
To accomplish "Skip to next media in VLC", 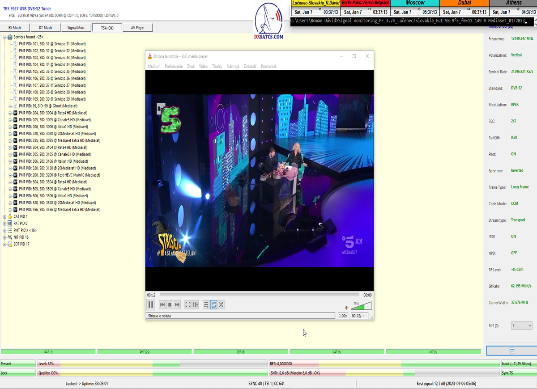I will pos(177,304).
